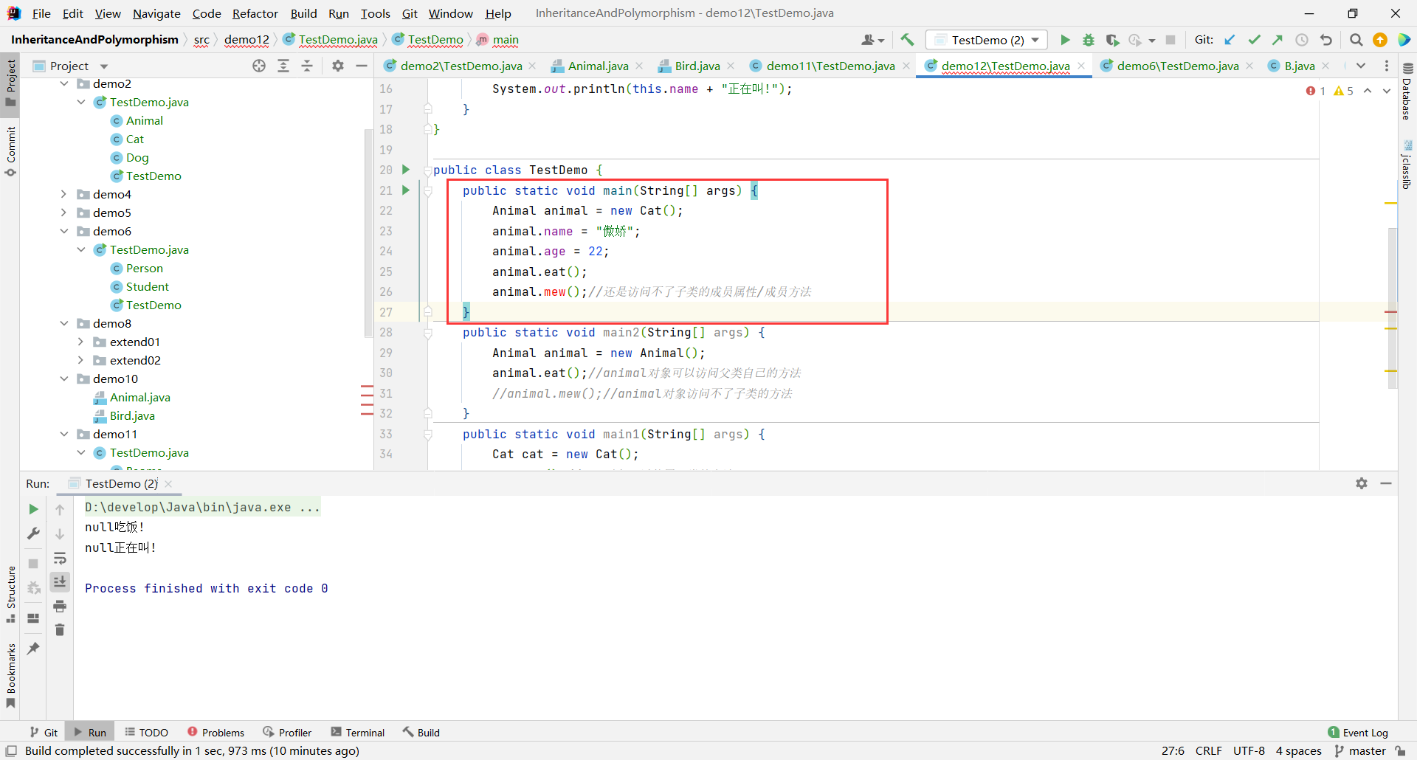This screenshot has width=1417, height=760.
Task: Open TestDemo (2) run configuration dropdown
Action: [x=987, y=40]
